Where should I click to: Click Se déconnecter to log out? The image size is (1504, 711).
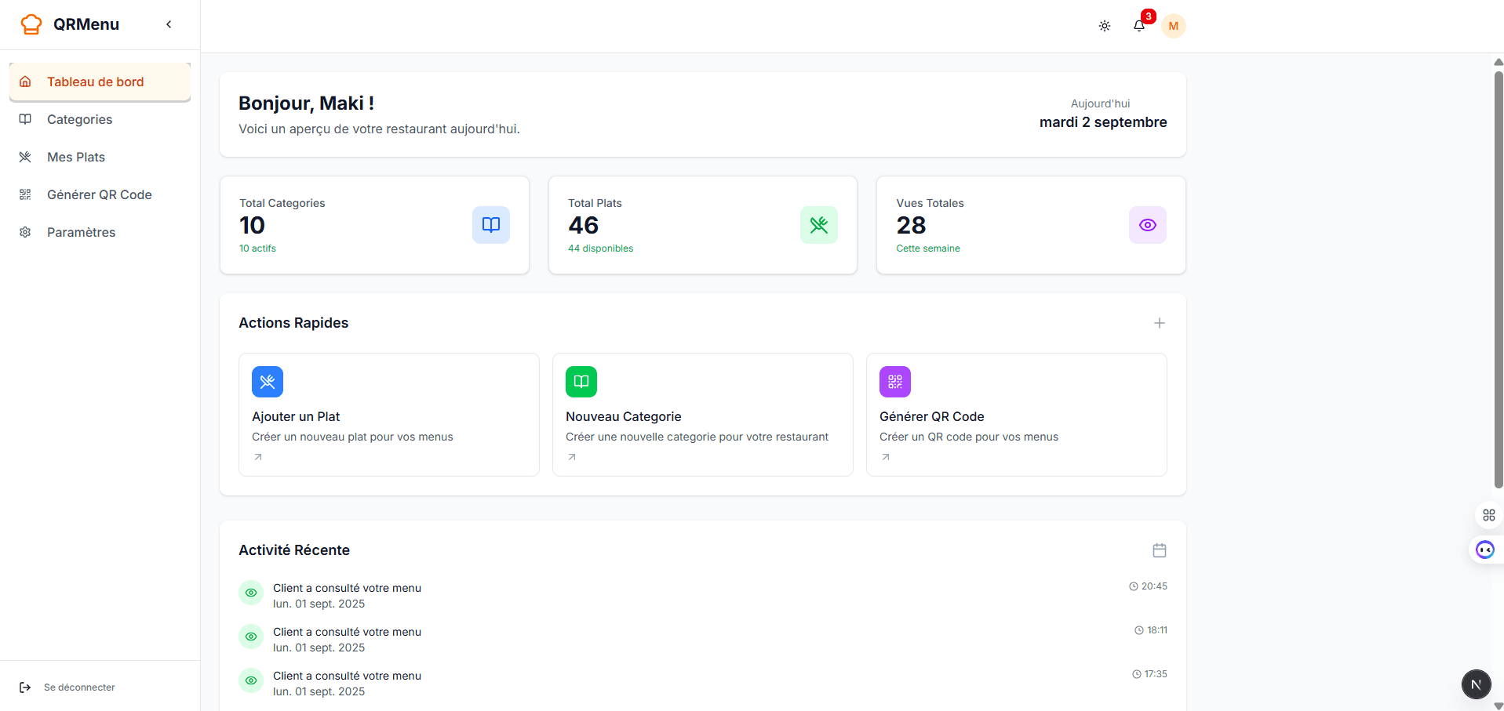pyautogui.click(x=78, y=687)
